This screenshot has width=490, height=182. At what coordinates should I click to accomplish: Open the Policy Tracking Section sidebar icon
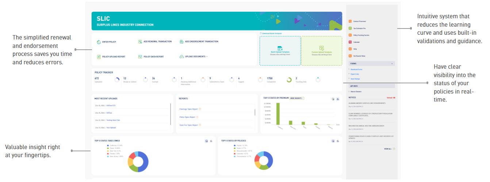tap(351, 35)
